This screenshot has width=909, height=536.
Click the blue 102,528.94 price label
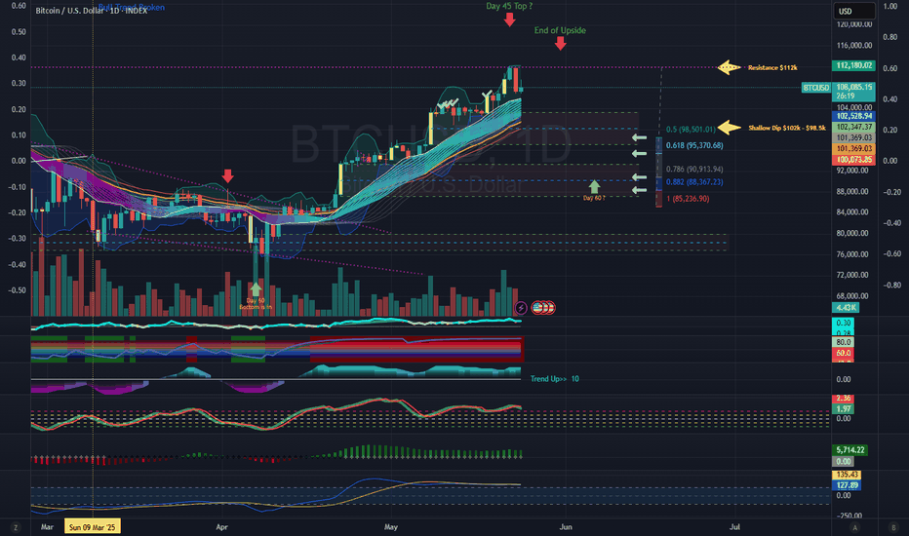pyautogui.click(x=853, y=116)
